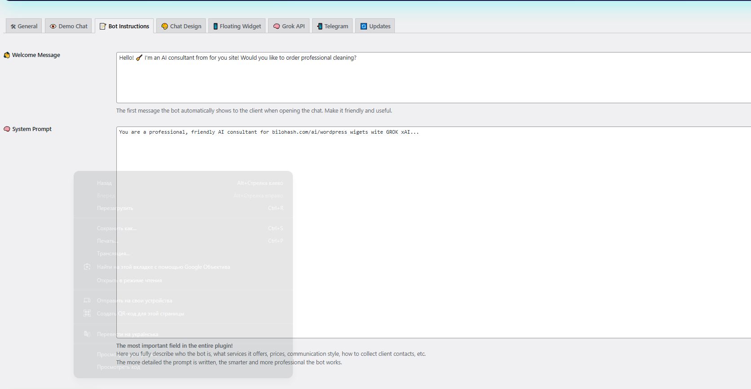Screen dimensions: 751x389
Task: Focus the System Prompt text area
Action: click(x=433, y=232)
